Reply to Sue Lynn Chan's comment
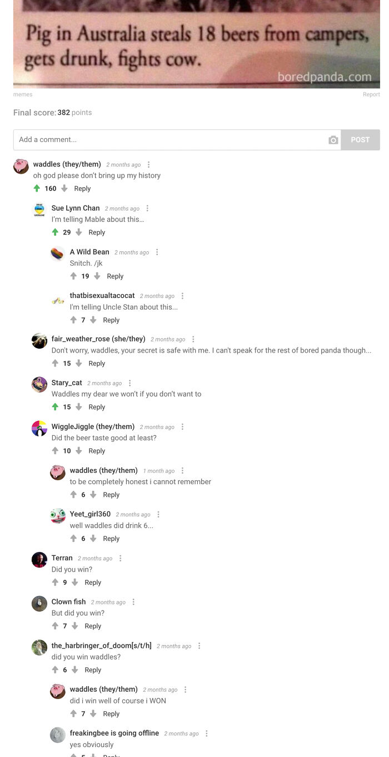Viewport: 389px width, 757px height. (x=97, y=232)
